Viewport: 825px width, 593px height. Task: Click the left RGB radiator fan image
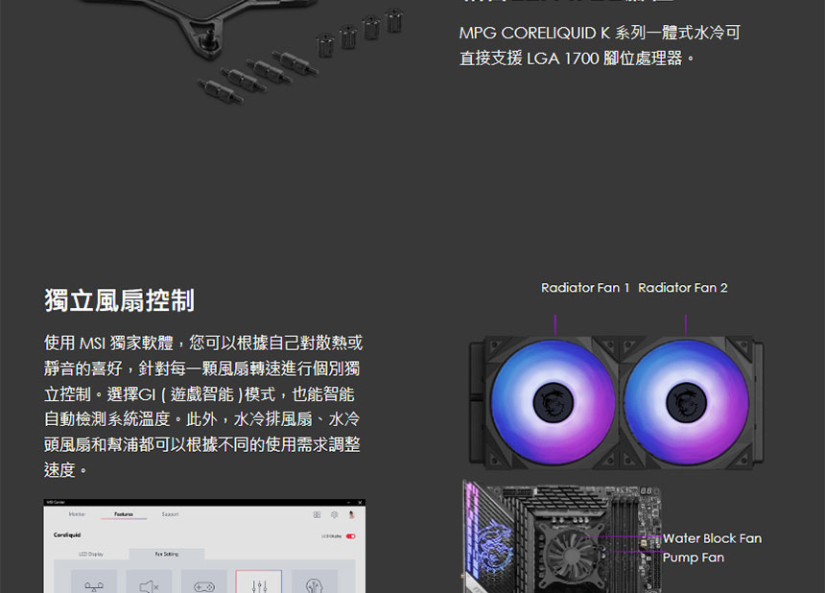click(553, 402)
